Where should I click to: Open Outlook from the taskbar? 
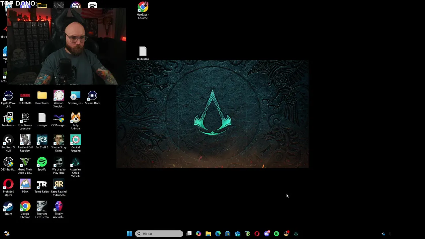[x=237, y=234]
